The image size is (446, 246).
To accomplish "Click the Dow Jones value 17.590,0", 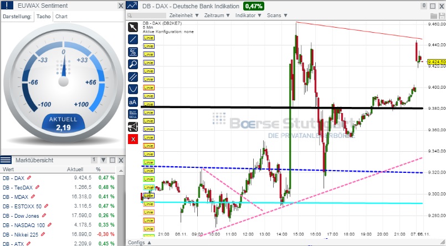I will [x=83, y=216].
